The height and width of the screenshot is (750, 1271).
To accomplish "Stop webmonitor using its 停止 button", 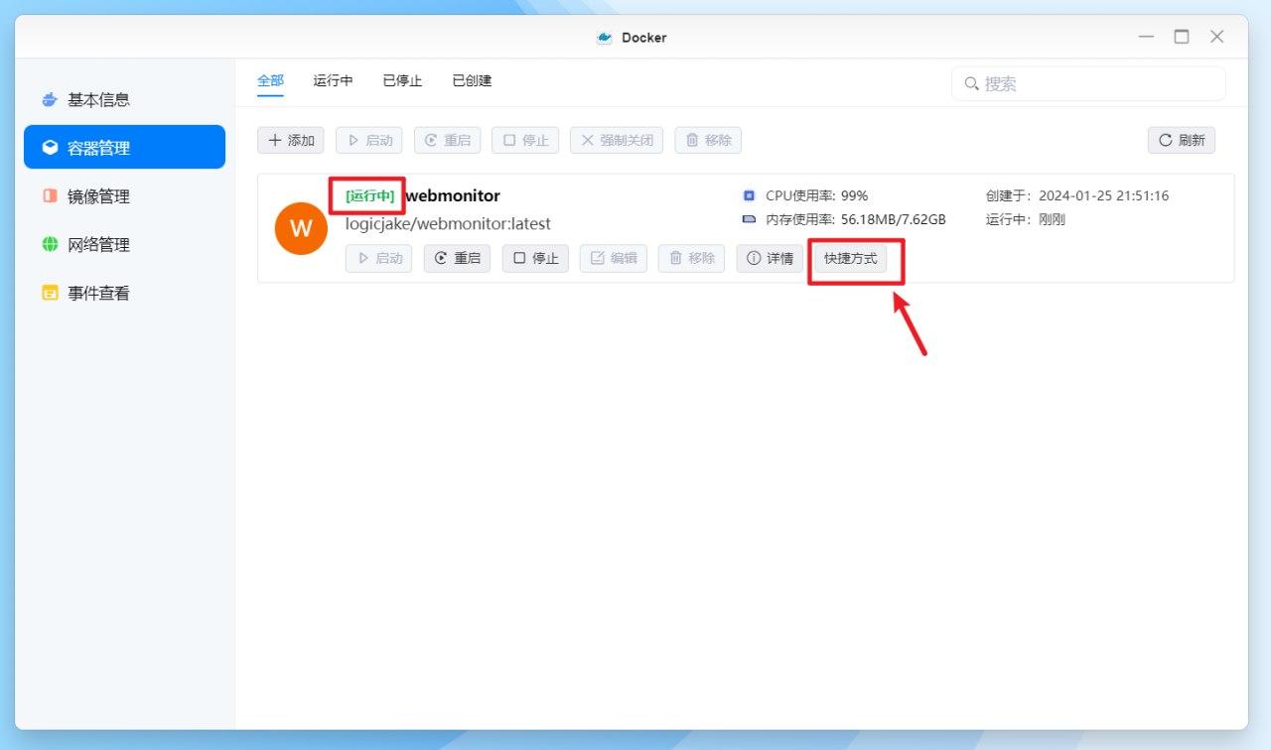I will (x=535, y=258).
